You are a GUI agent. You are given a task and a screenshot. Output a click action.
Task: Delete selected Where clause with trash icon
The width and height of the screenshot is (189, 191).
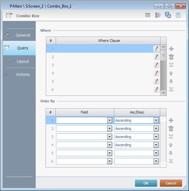pos(171,57)
